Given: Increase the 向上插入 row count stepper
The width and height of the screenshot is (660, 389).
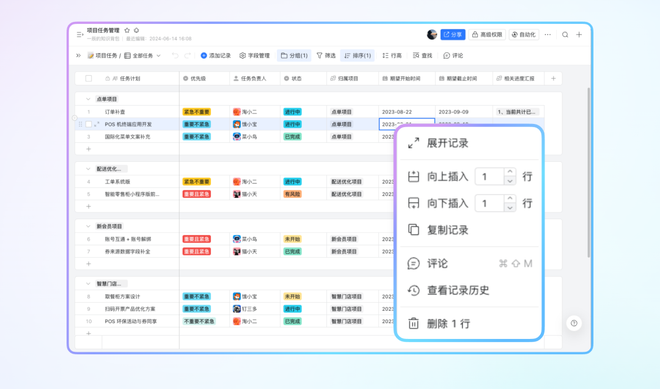Looking at the screenshot, I should click(x=510, y=172).
